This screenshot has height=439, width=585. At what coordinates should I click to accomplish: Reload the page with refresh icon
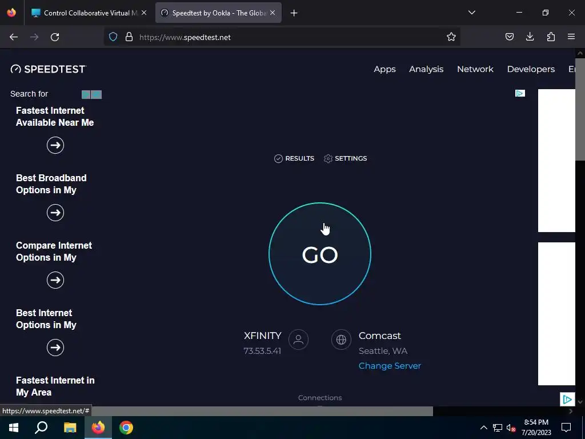click(x=55, y=37)
